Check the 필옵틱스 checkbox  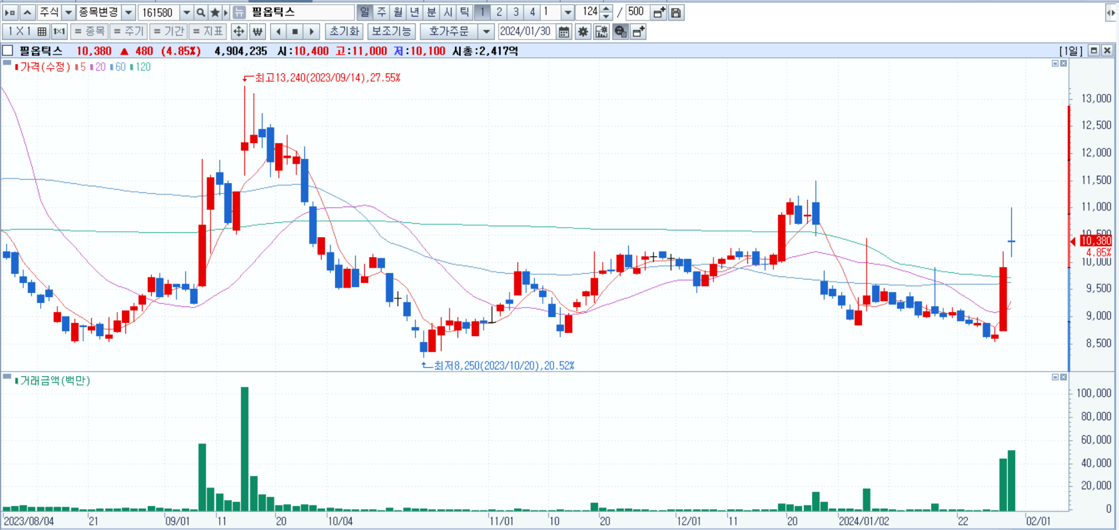tap(7, 51)
